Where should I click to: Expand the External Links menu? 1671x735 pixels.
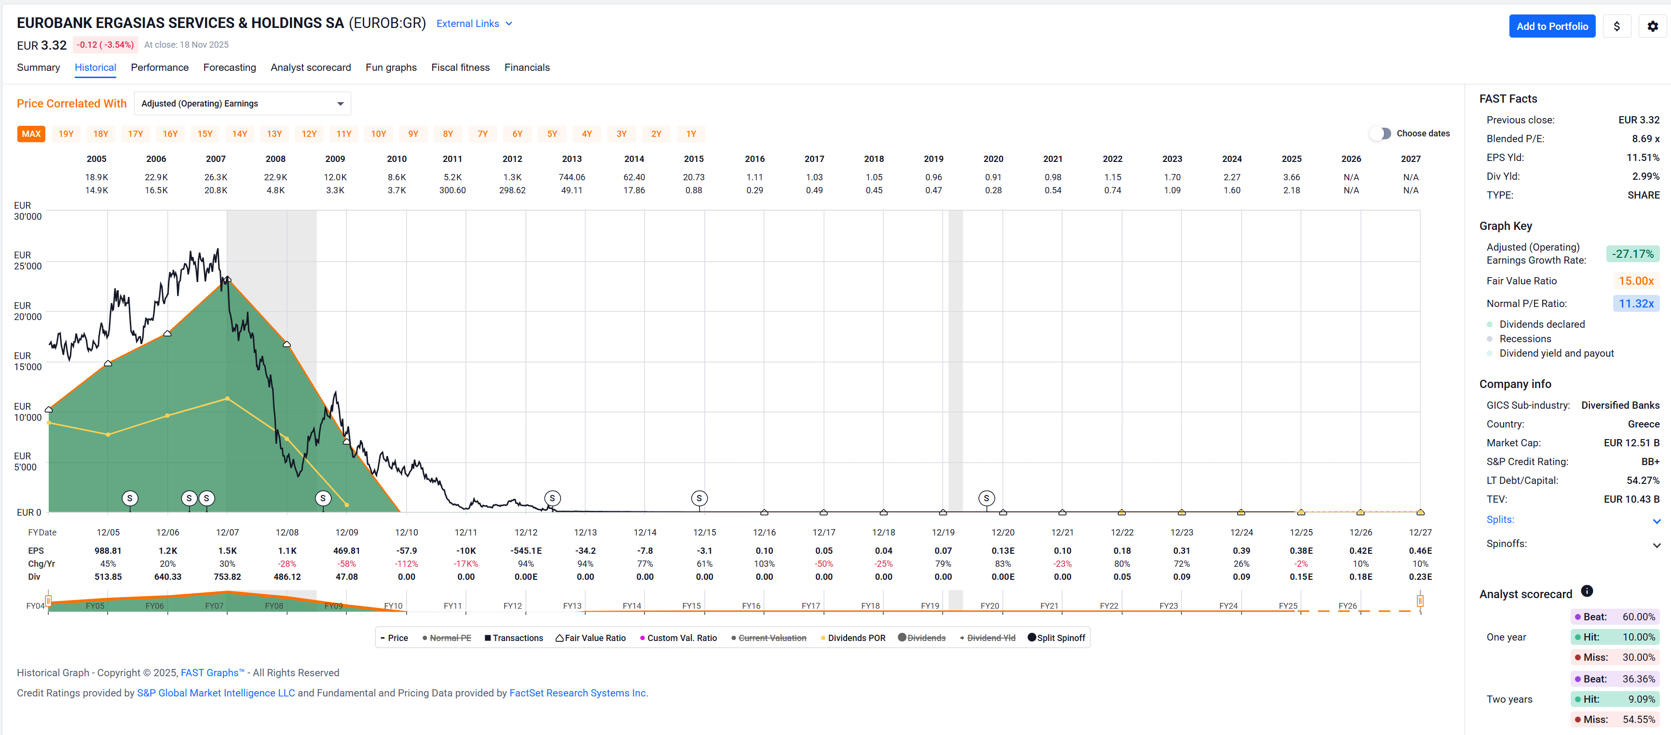tap(474, 23)
